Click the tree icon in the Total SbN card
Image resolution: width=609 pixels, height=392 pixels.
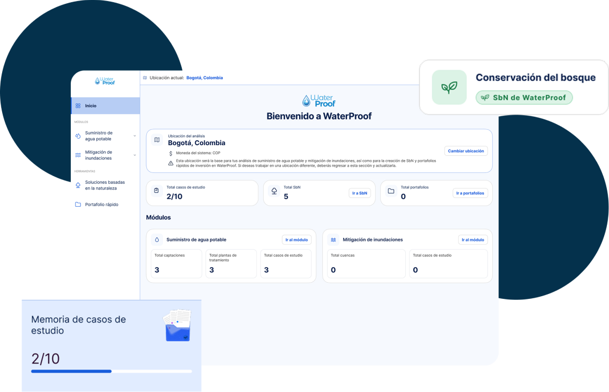274,191
